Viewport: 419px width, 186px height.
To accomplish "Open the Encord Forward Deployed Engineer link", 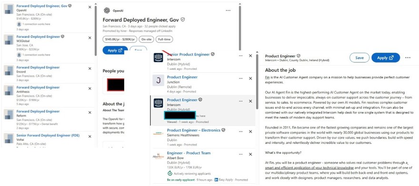I will (38, 67).
